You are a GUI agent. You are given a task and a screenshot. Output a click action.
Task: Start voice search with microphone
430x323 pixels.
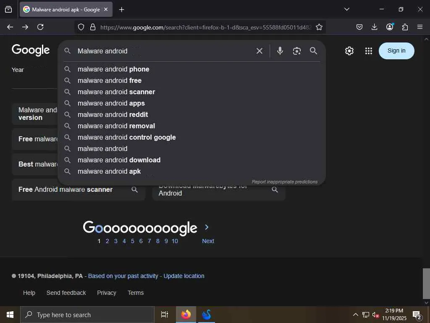[x=280, y=51]
